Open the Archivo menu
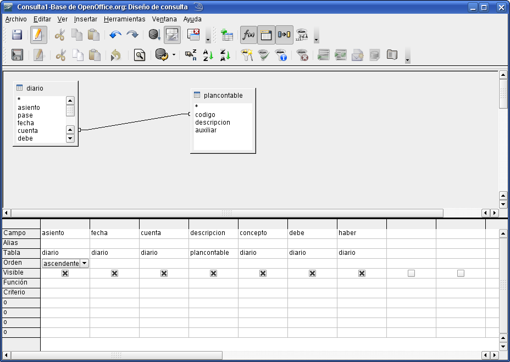The height and width of the screenshot is (362, 510). click(x=16, y=19)
